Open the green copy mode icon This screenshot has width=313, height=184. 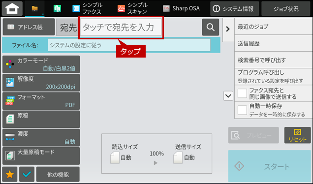tap(57, 8)
